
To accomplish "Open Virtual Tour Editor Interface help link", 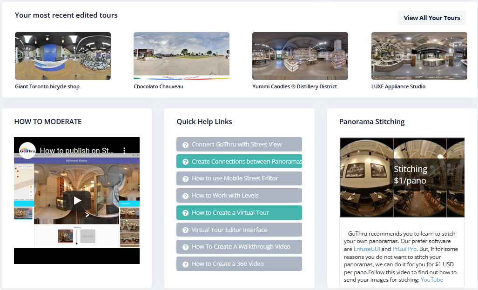I will pos(239,230).
